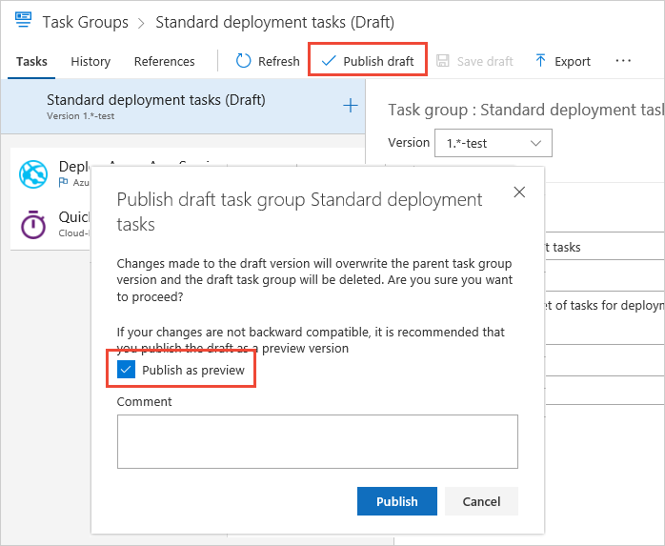Uncheck the Publish as preview checkbox
The image size is (665, 546).
125,370
